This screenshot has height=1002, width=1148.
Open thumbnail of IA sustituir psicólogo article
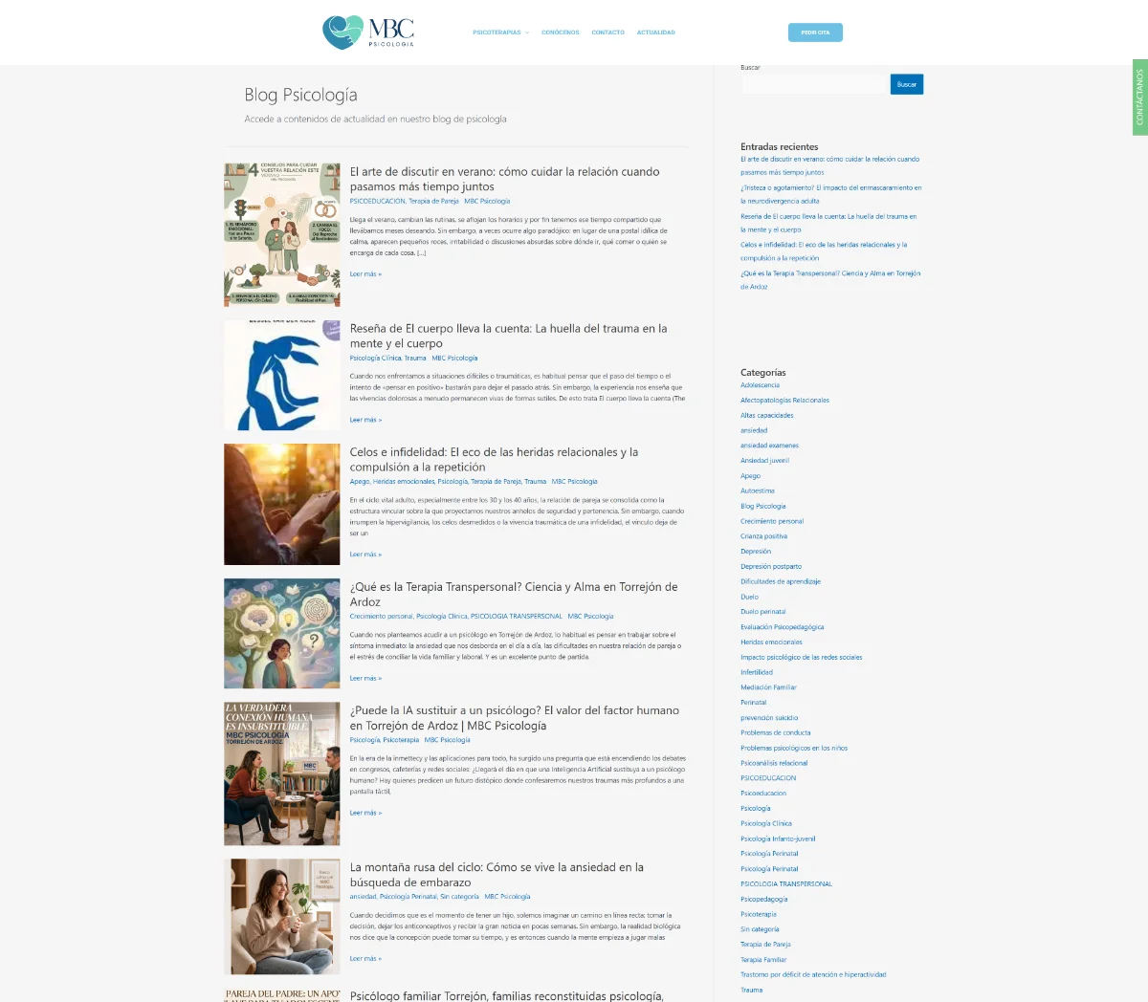pos(282,773)
